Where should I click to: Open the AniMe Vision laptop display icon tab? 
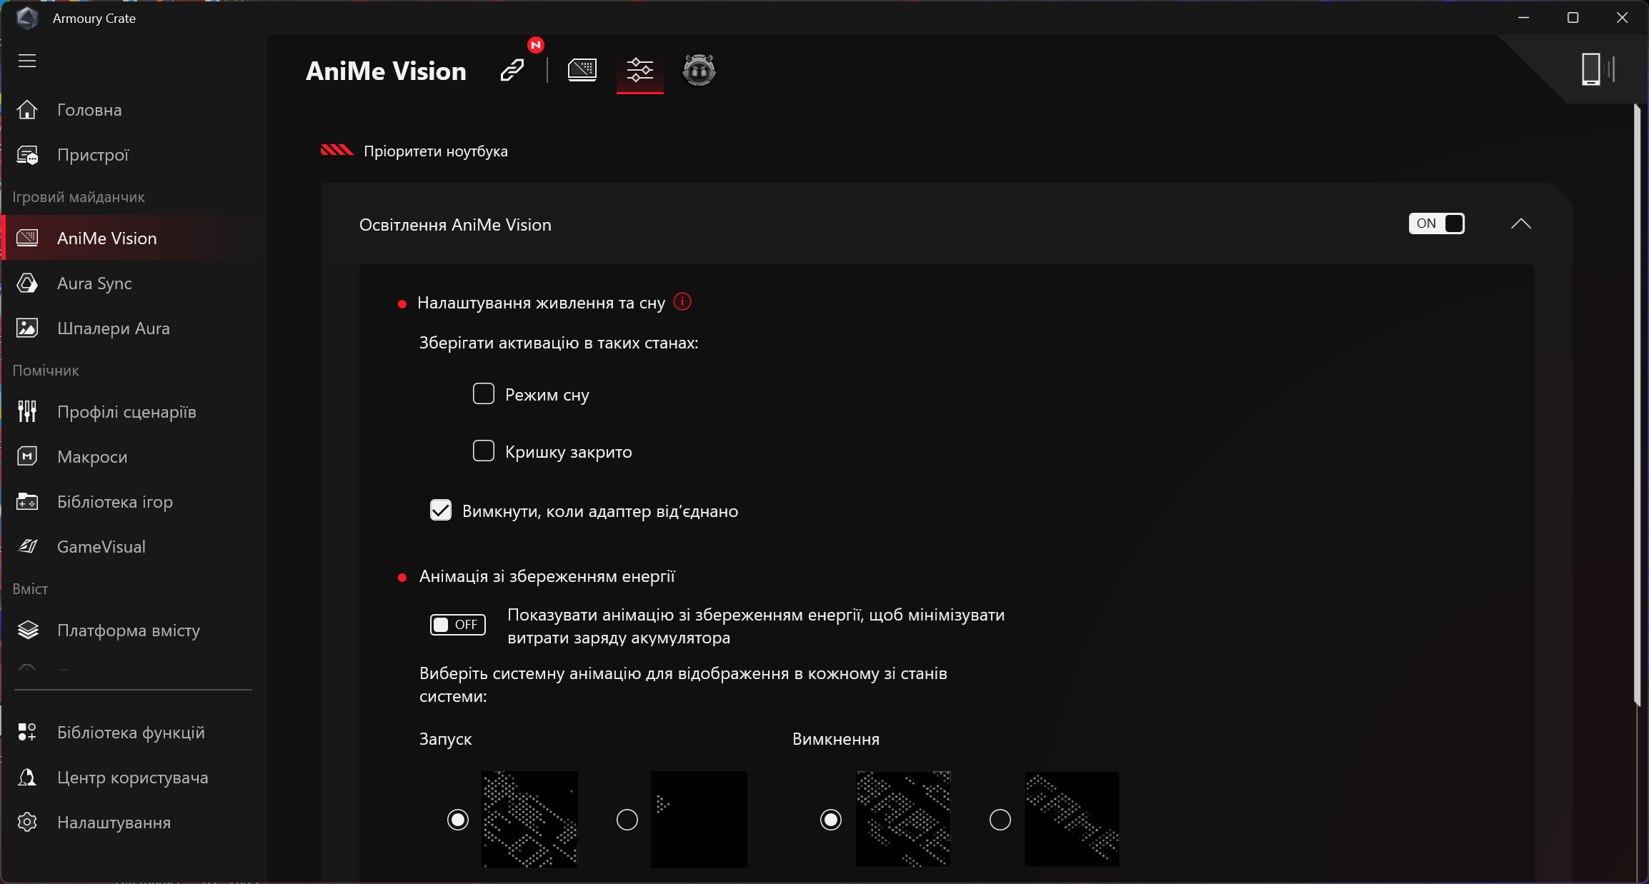582,70
